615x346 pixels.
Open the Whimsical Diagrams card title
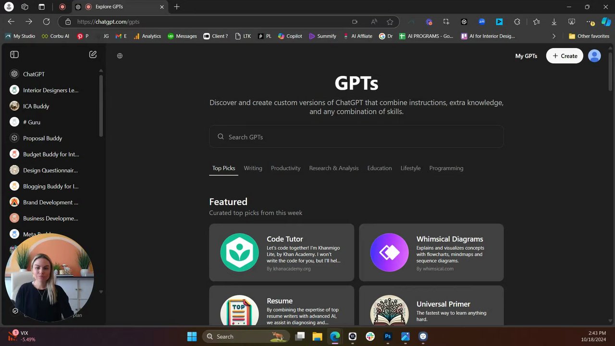[x=450, y=239]
